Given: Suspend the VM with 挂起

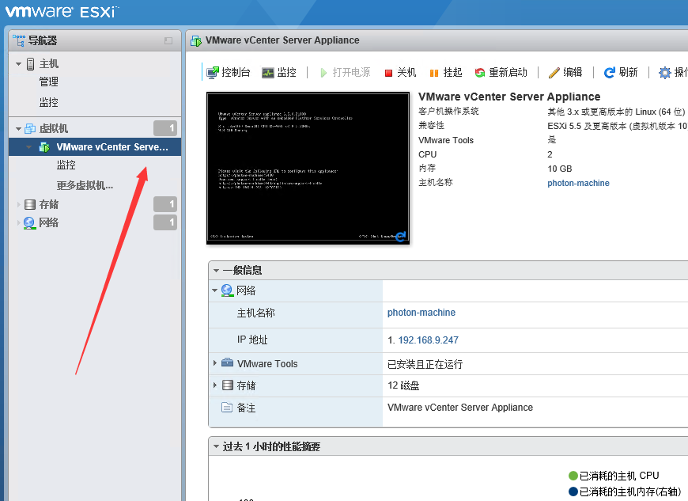Looking at the screenshot, I should 446,72.
